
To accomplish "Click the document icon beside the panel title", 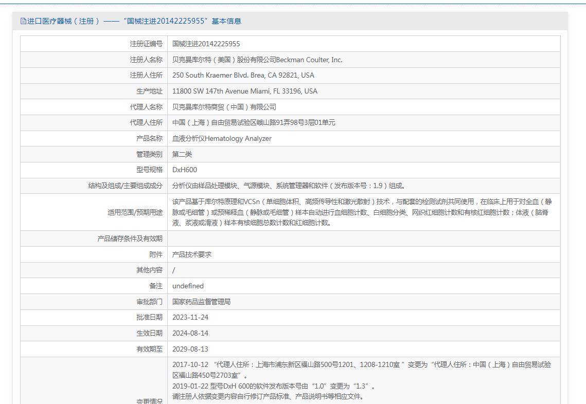I will (23, 21).
